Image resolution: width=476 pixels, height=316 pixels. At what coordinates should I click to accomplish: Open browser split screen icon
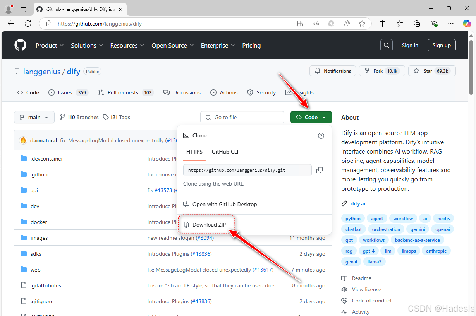(383, 24)
